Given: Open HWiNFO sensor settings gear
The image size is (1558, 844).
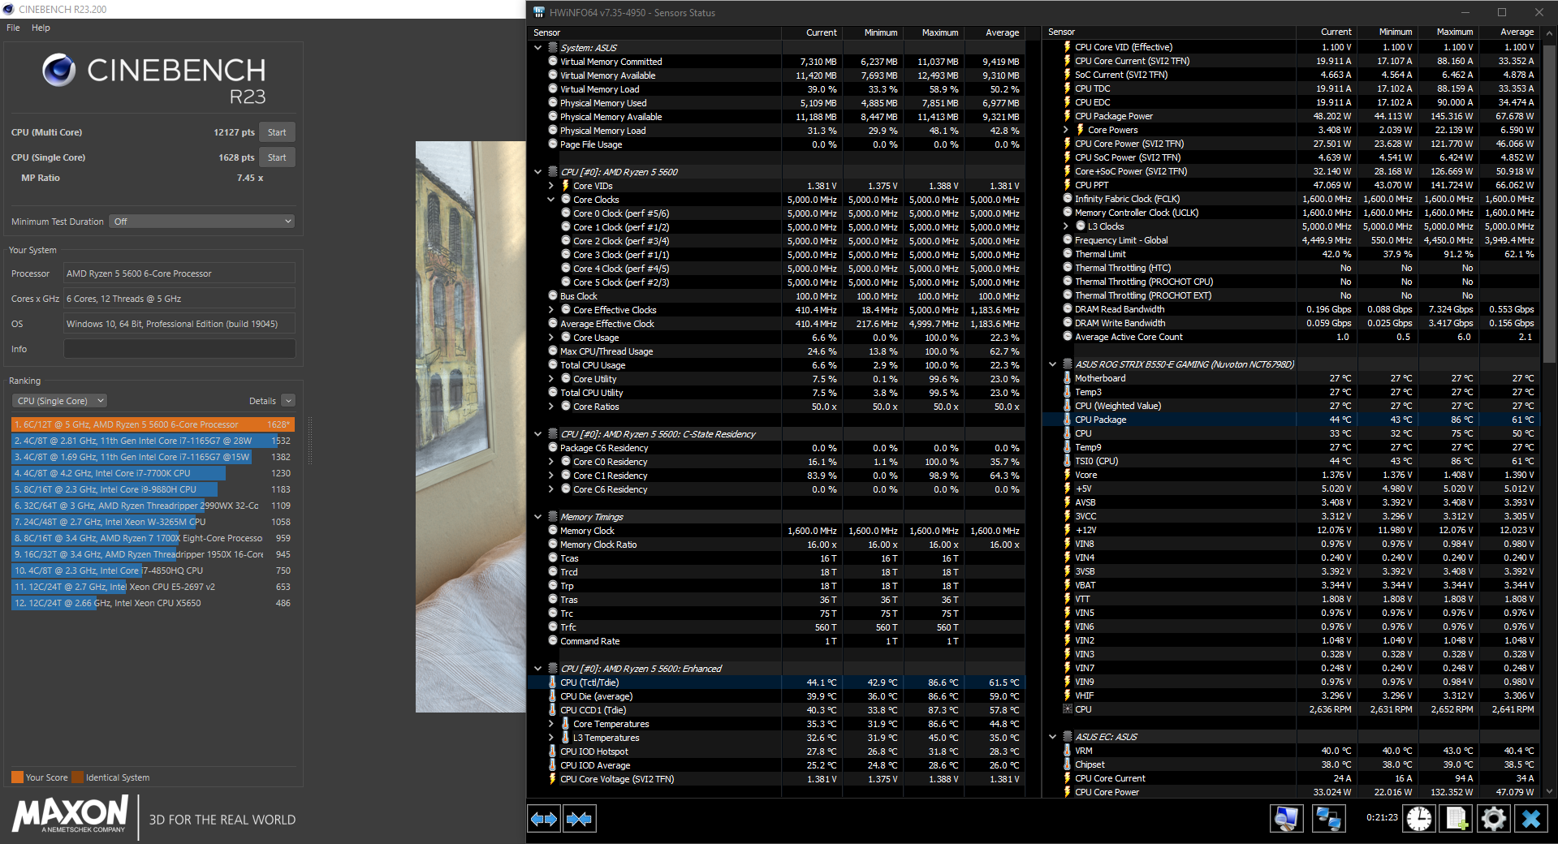Looking at the screenshot, I should coord(1493,818).
